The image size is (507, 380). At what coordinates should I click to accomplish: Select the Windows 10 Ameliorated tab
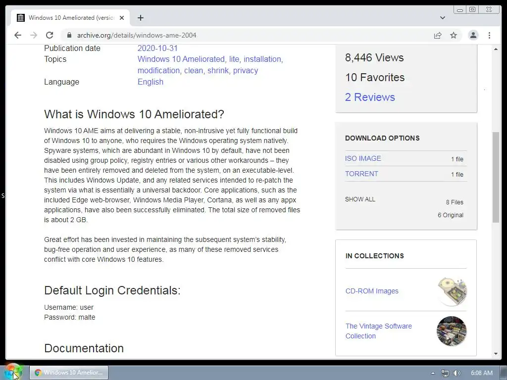coord(70,18)
